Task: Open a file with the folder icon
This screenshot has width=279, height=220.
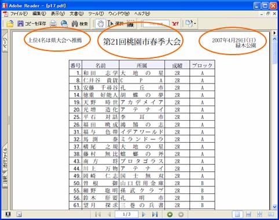Action: pos(10,24)
